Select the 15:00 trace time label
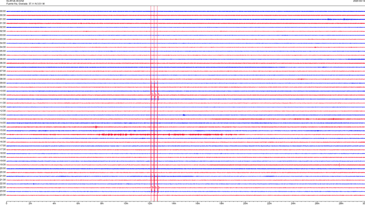 (3, 131)
